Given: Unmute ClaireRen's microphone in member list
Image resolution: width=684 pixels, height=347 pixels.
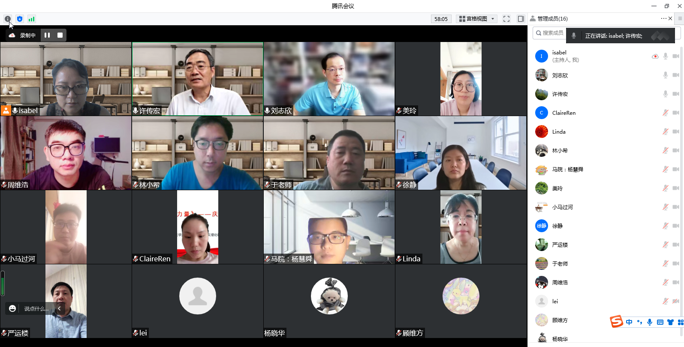Looking at the screenshot, I should point(665,113).
